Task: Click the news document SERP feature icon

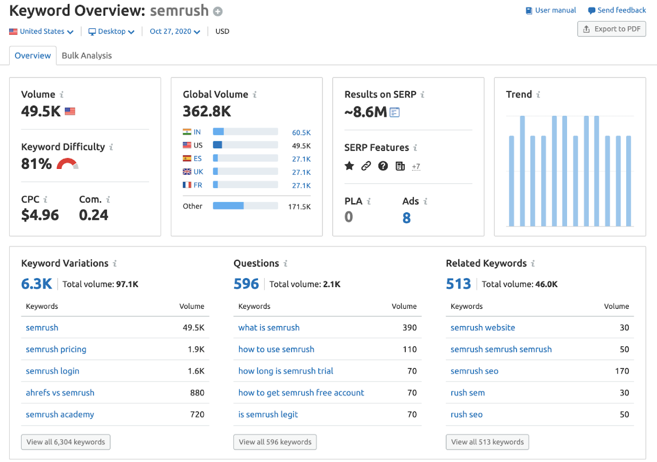Action: click(400, 166)
